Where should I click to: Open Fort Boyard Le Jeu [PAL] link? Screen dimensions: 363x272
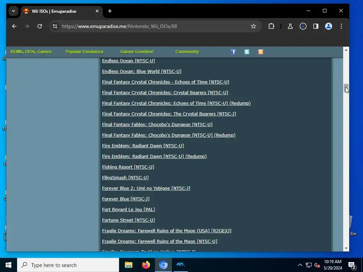pyautogui.click(x=128, y=210)
